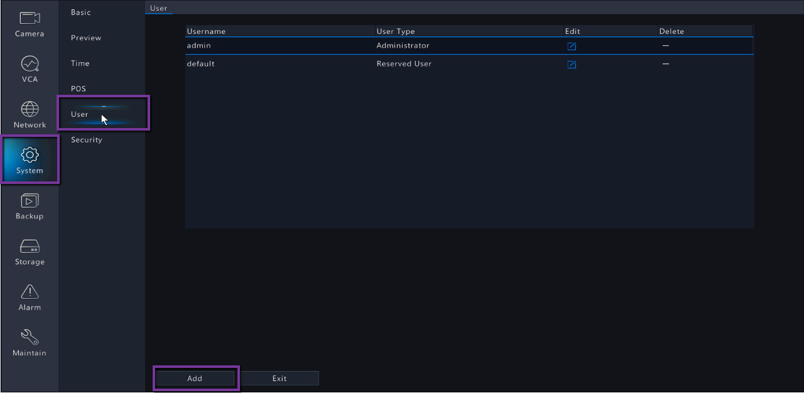Open the Time settings submenu

click(x=80, y=63)
